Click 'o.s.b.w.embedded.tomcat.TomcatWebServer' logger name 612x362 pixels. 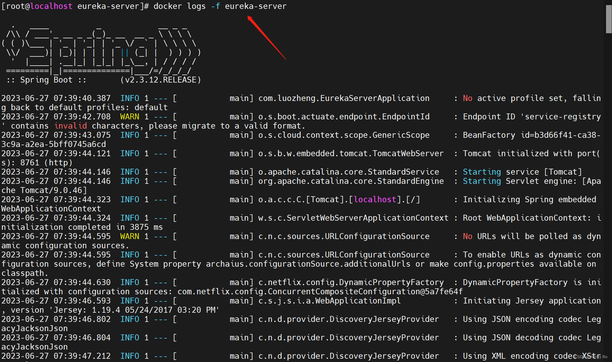[351, 154]
